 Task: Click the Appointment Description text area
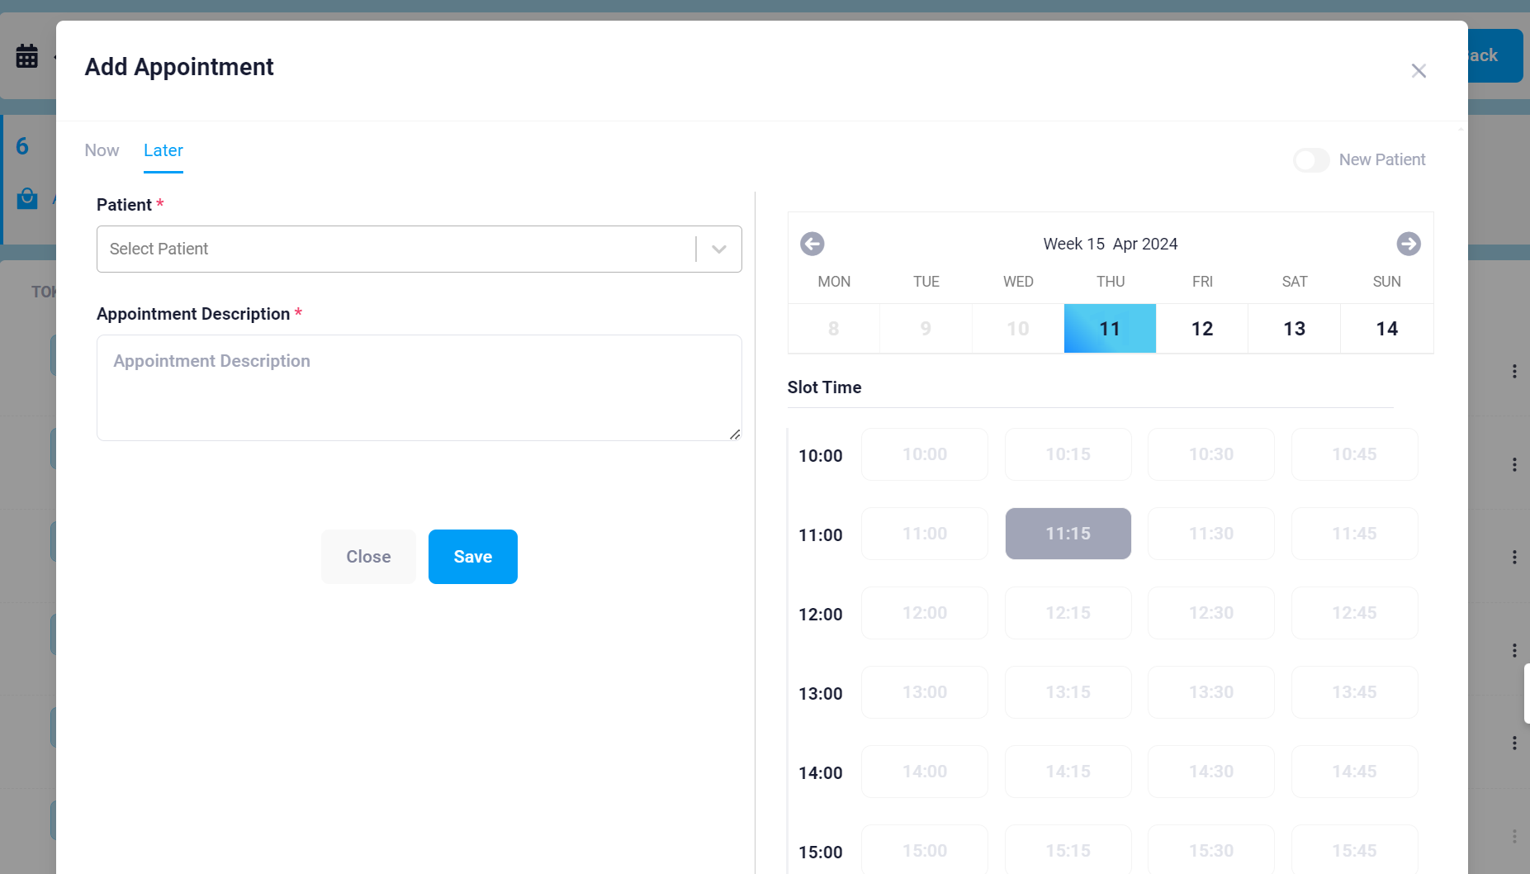tap(419, 387)
